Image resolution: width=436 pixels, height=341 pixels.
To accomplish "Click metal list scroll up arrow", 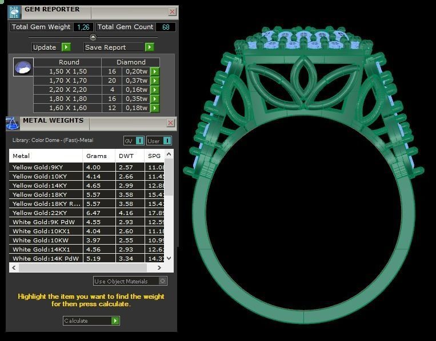I will (x=169, y=154).
